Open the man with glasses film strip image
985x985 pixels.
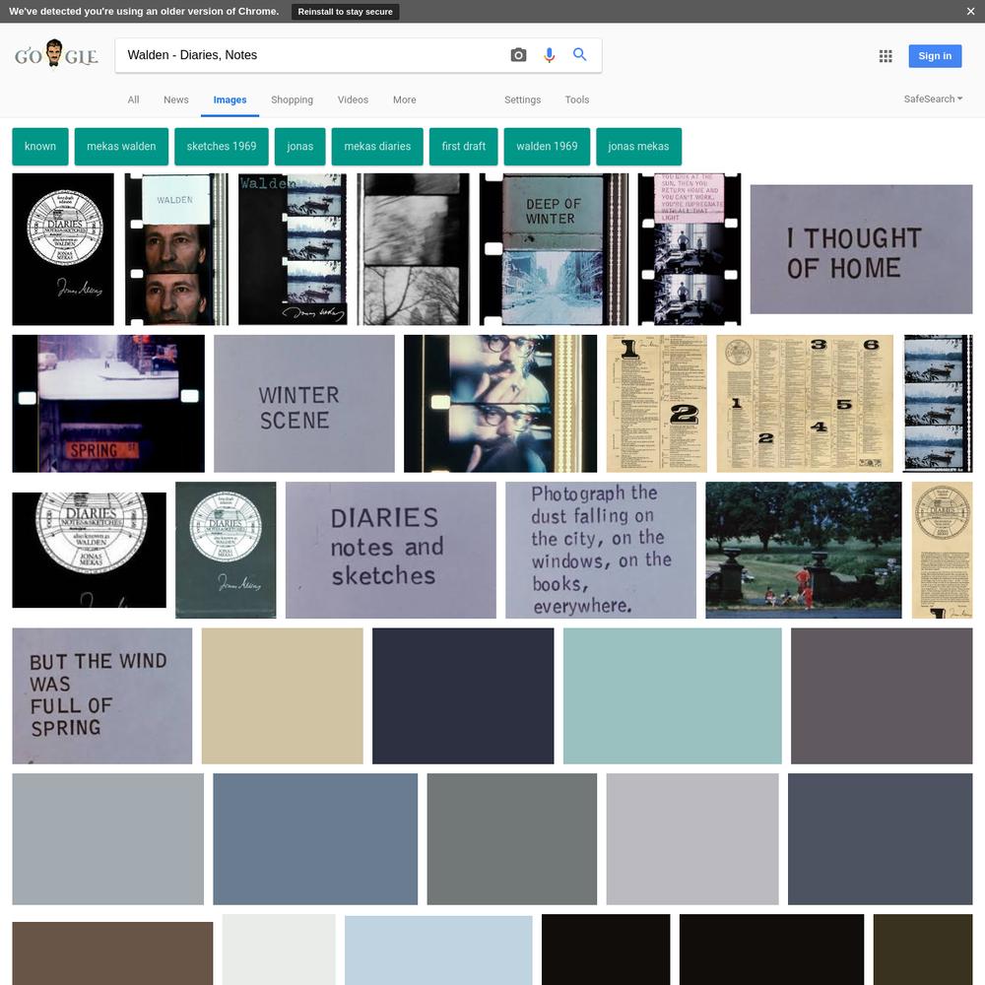tap(500, 403)
